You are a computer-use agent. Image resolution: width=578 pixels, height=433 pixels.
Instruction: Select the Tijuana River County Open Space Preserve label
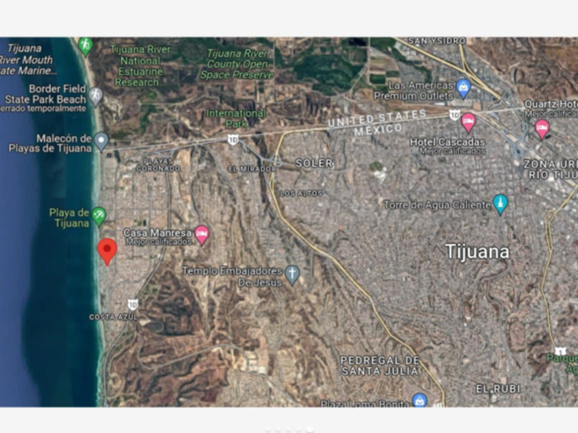pyautogui.click(x=237, y=64)
